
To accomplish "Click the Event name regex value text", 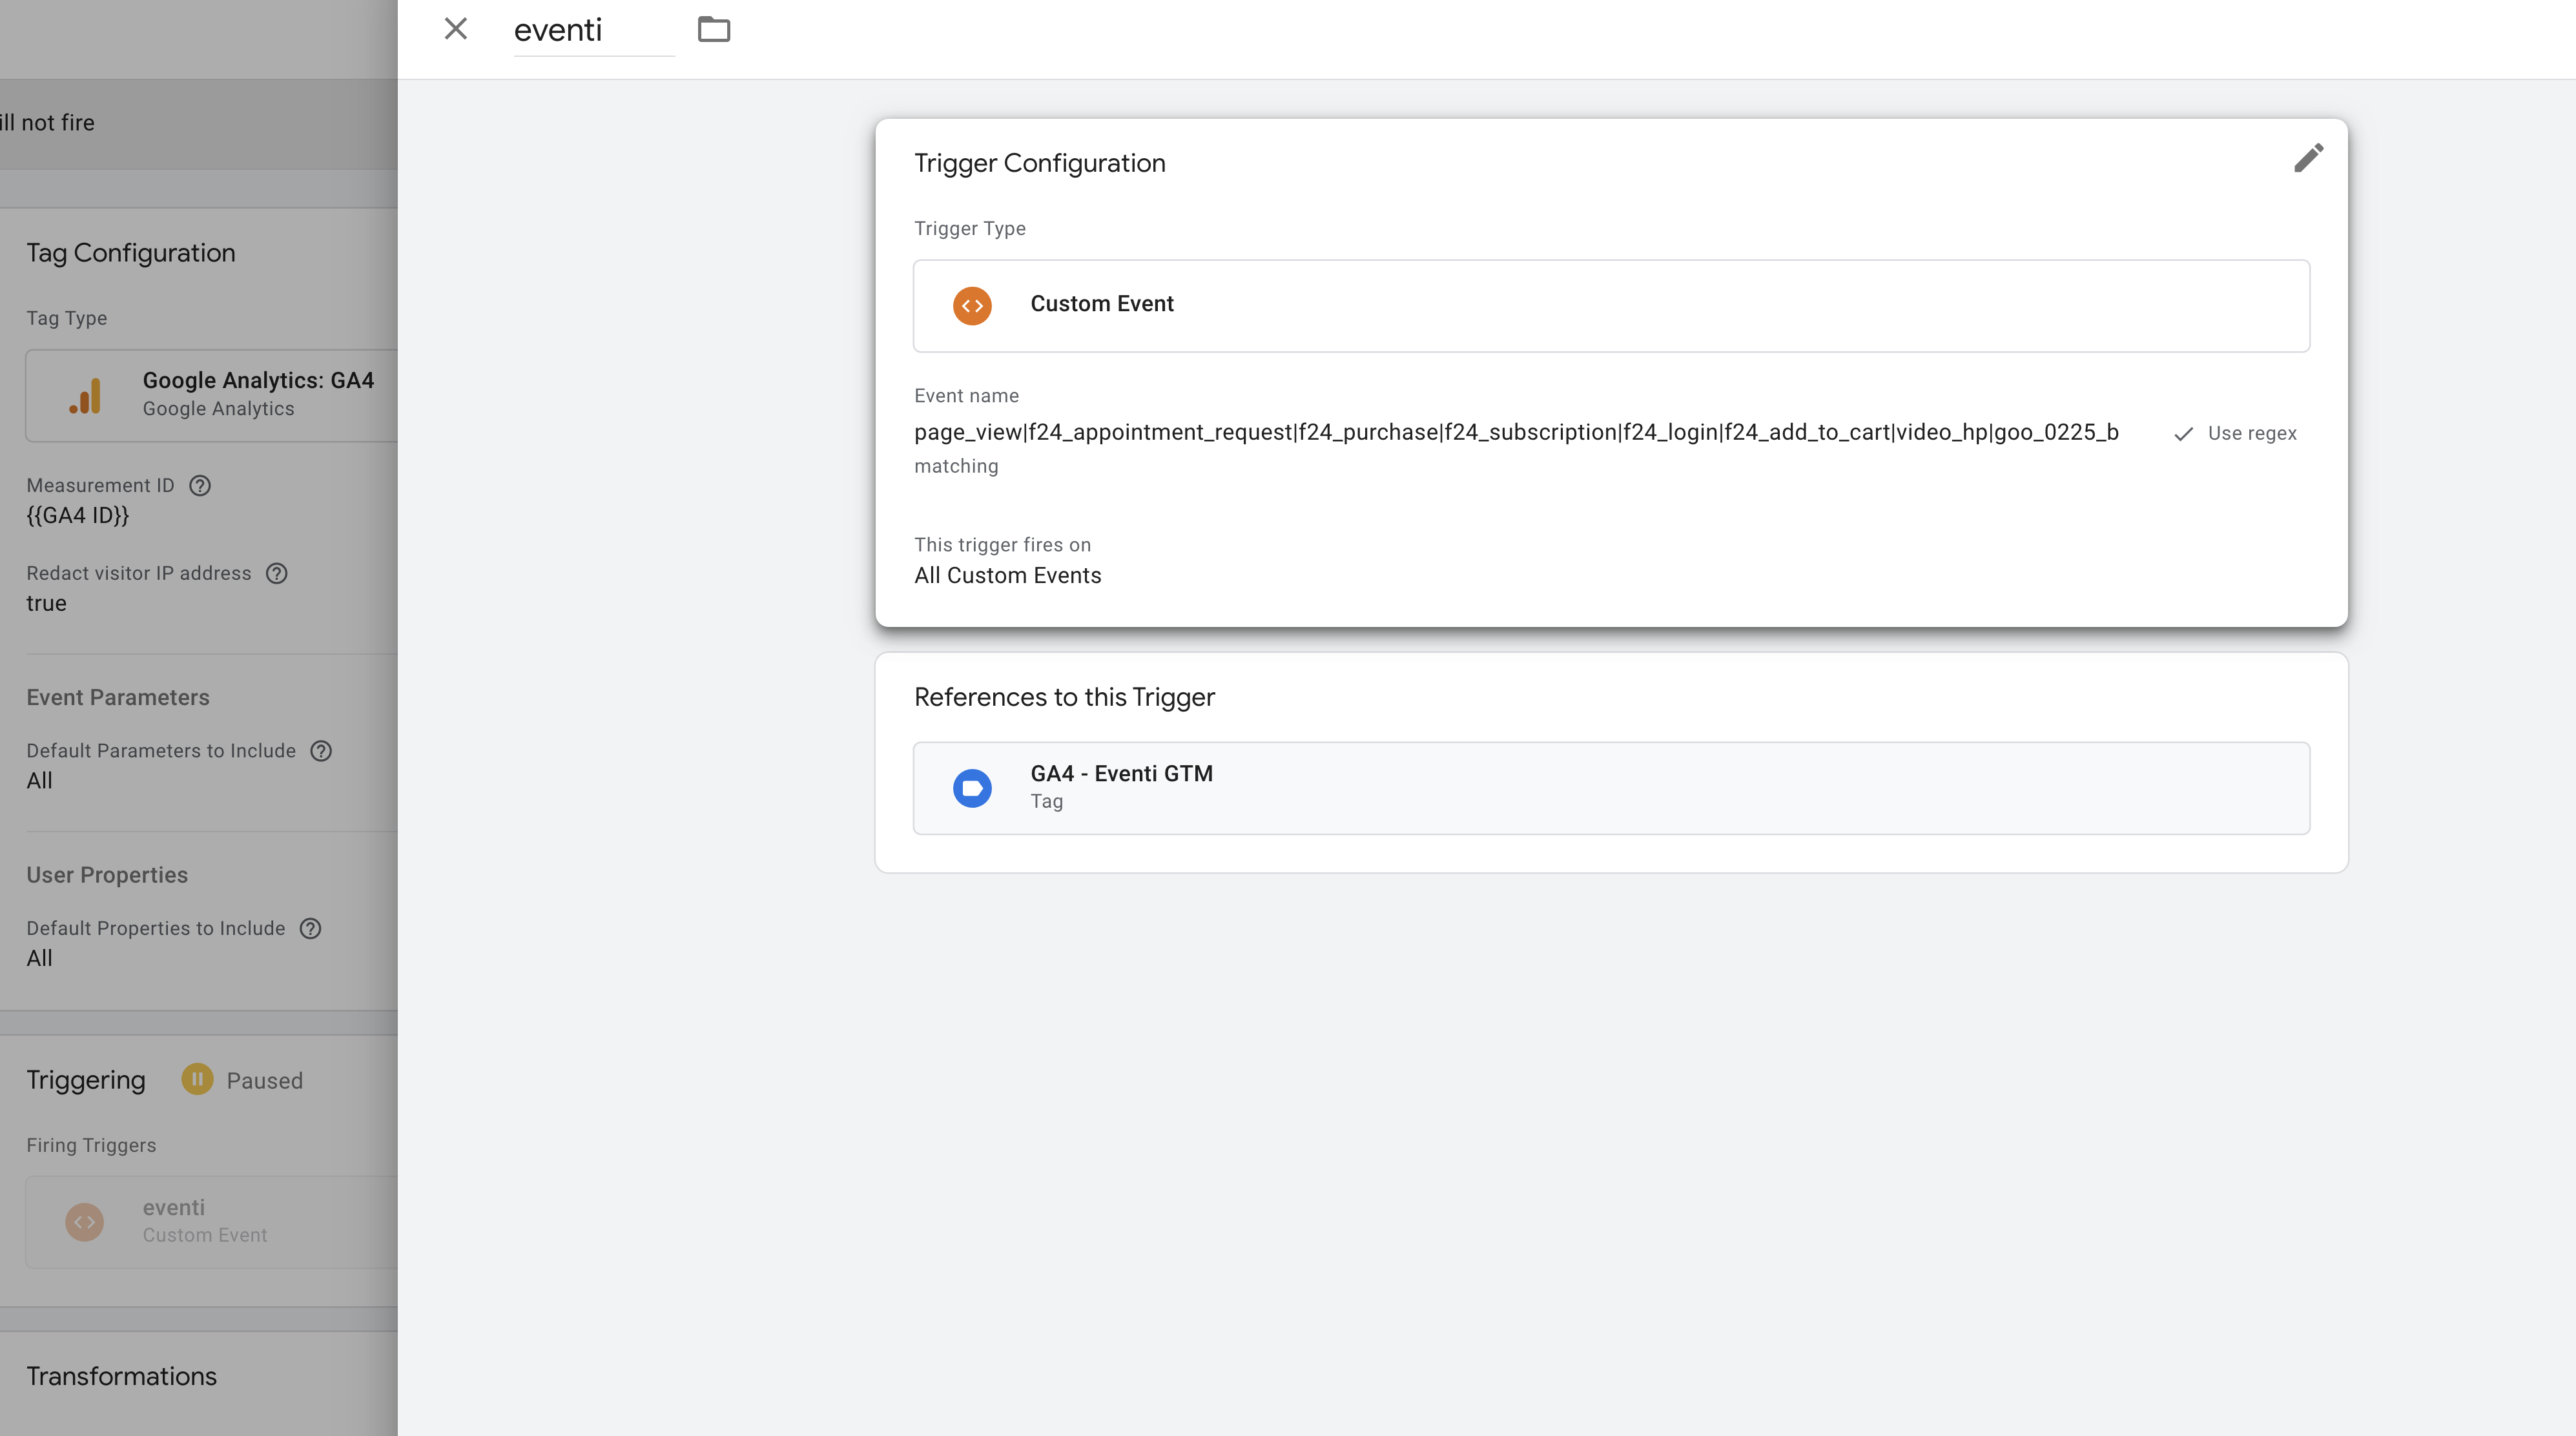I will coord(1516,432).
